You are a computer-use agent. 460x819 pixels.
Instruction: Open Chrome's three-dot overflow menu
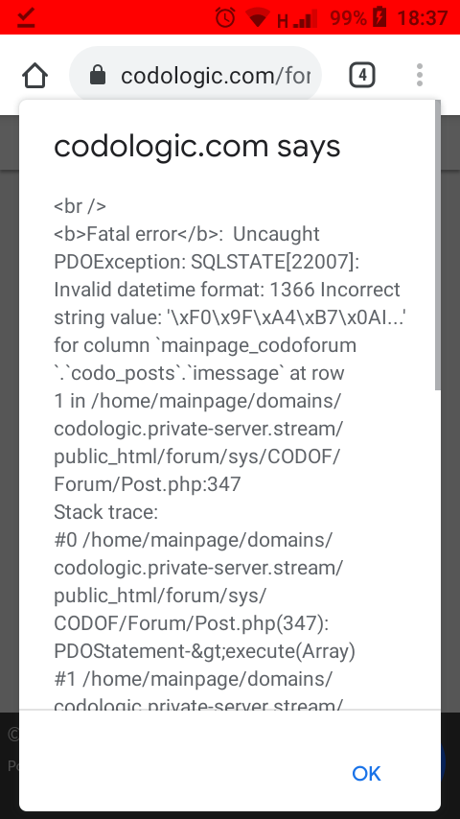click(420, 75)
